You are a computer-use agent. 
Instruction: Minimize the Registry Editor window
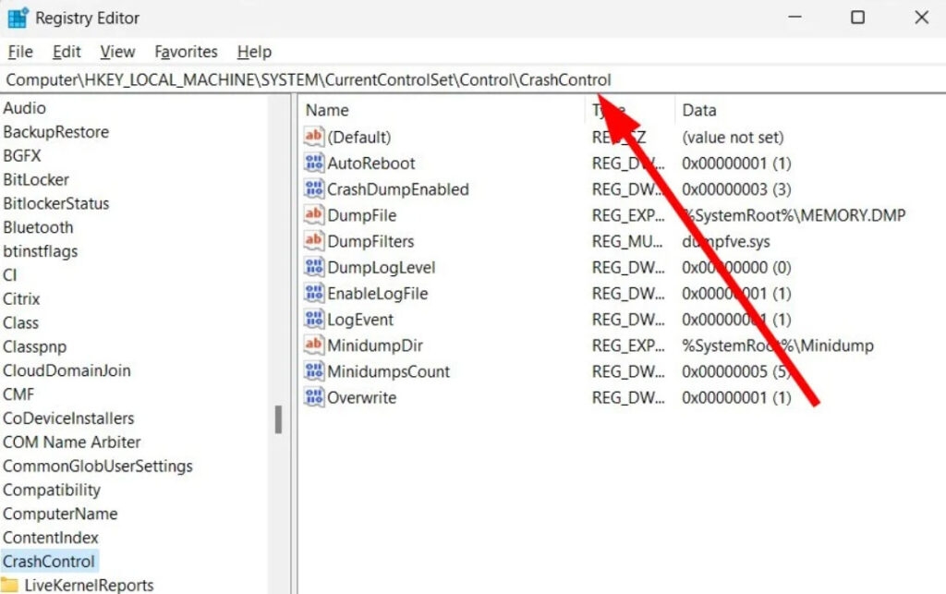point(794,18)
